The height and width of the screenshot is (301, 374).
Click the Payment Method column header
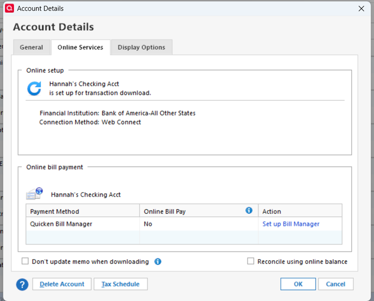click(x=55, y=212)
